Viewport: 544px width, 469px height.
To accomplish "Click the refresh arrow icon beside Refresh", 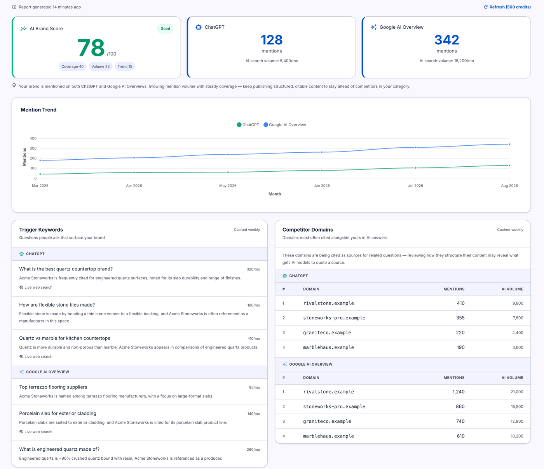I will point(486,7).
